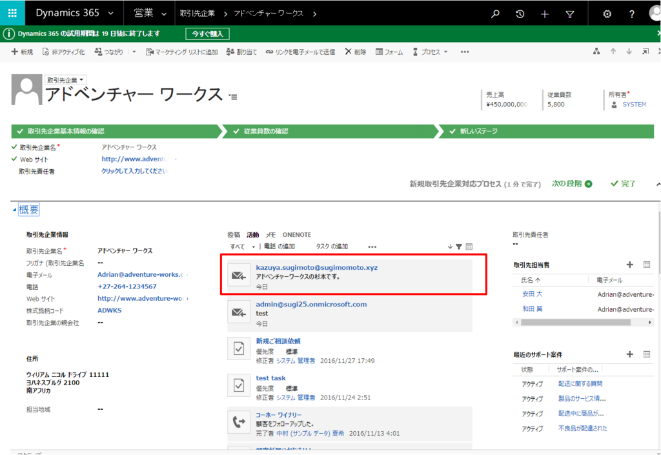Open the つながり split-button arrow

[134, 52]
